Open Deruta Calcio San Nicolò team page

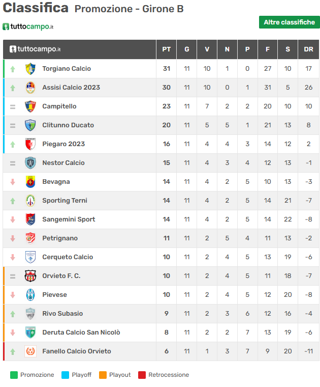(81, 333)
